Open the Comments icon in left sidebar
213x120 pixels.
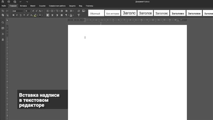(3, 28)
